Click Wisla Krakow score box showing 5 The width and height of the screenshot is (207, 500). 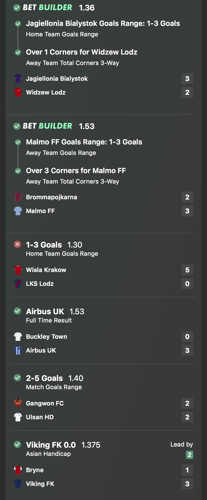point(187,270)
